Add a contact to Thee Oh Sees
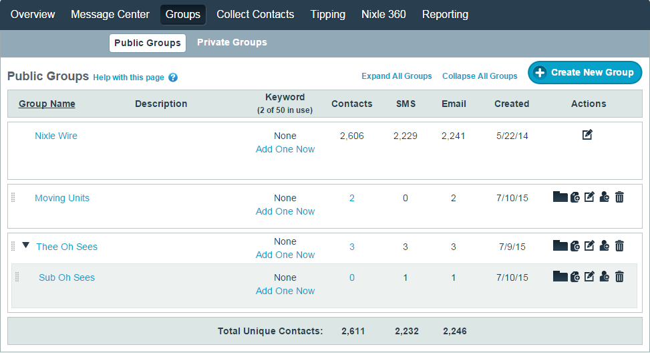This screenshot has height=353, width=650. (605, 245)
